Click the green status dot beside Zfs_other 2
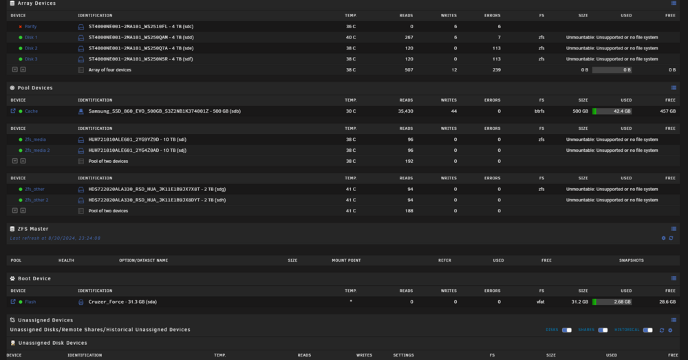Screen dimensions: 688x360 click(x=20, y=200)
